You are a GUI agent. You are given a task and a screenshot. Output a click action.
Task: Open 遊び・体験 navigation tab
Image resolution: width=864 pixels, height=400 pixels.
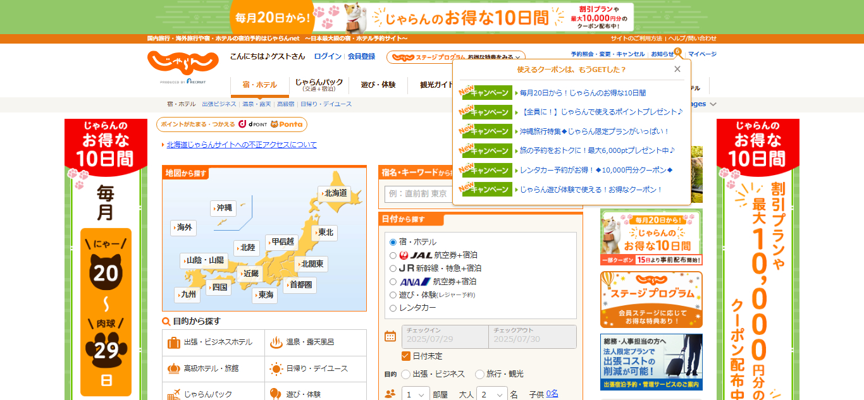click(x=378, y=85)
